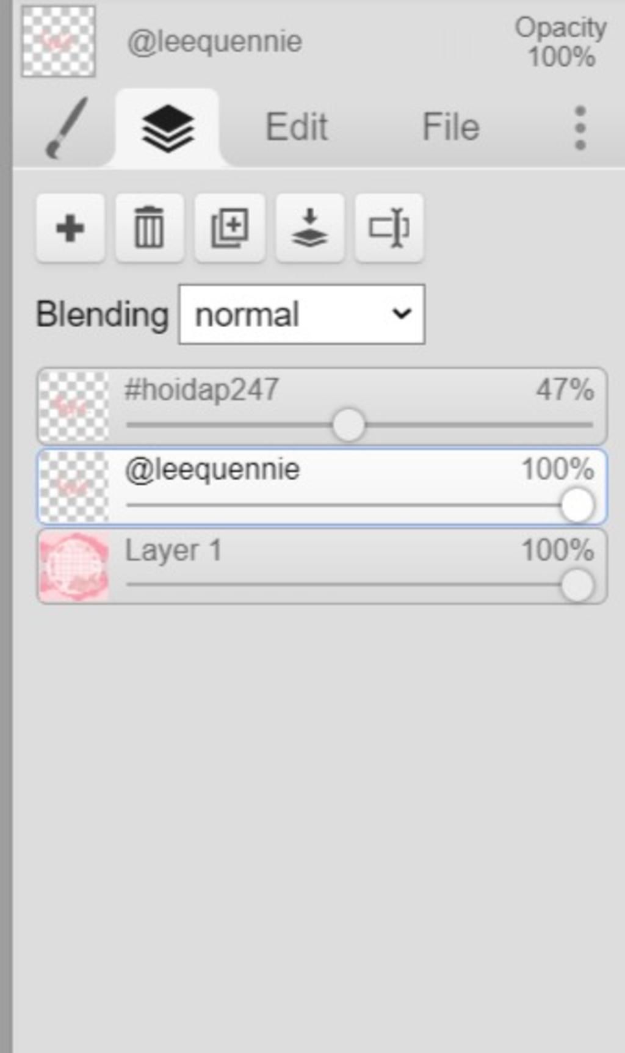The width and height of the screenshot is (625, 1053).
Task: Open the three-dot more options menu
Action: pos(580,128)
